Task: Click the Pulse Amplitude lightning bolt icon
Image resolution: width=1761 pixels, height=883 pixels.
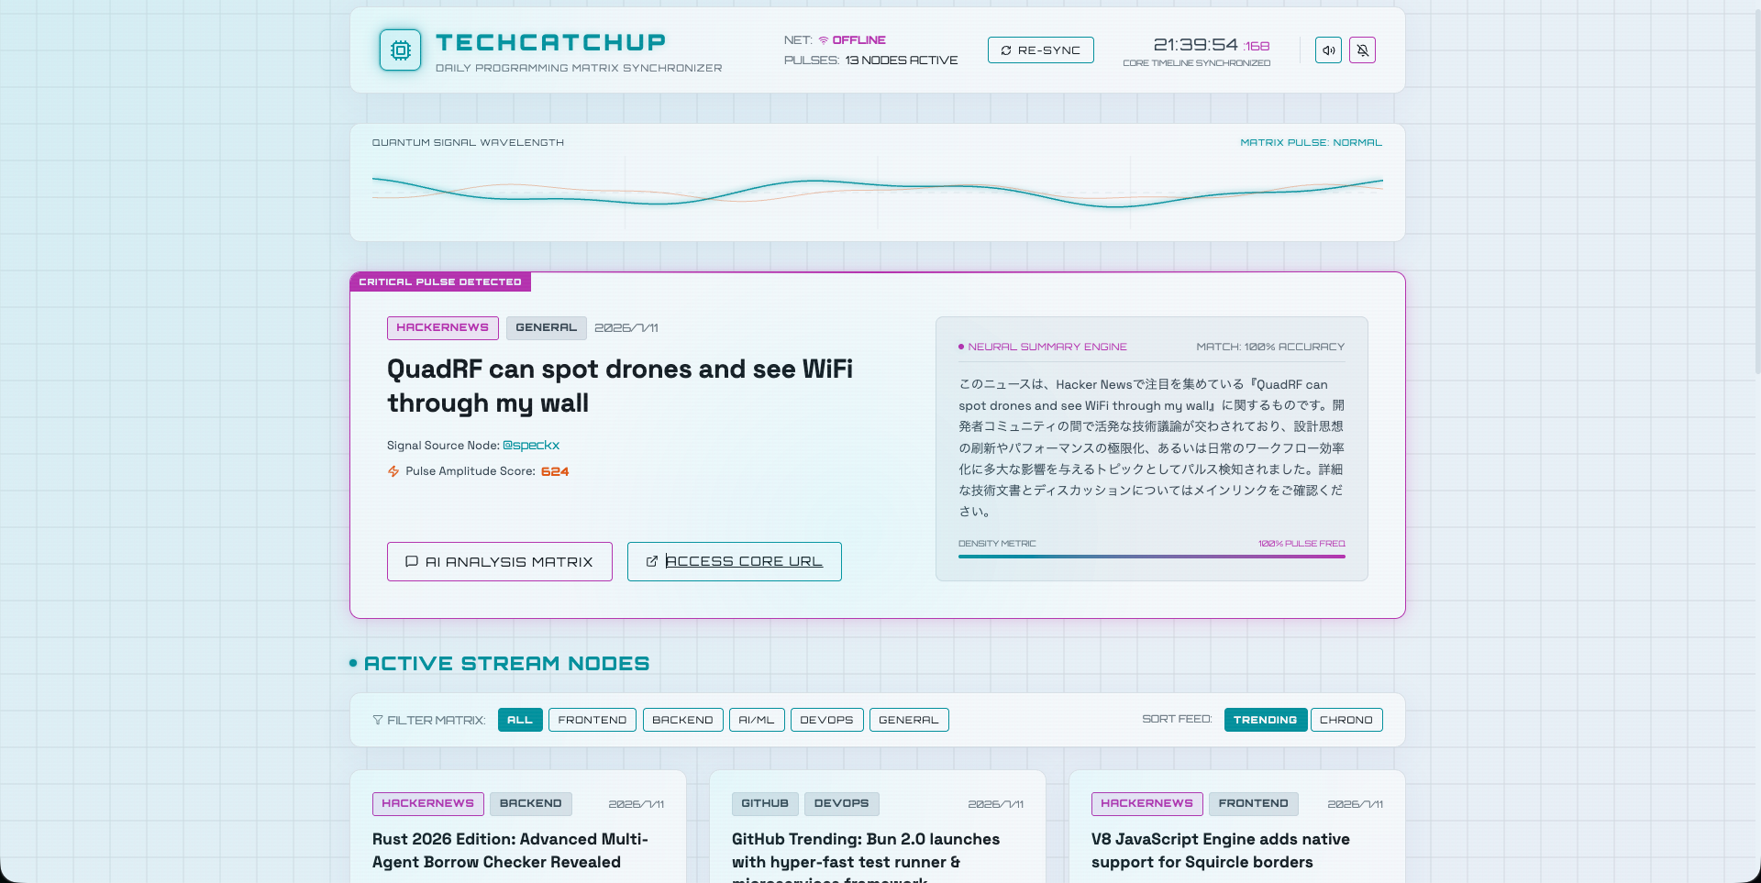Action: pyautogui.click(x=393, y=471)
